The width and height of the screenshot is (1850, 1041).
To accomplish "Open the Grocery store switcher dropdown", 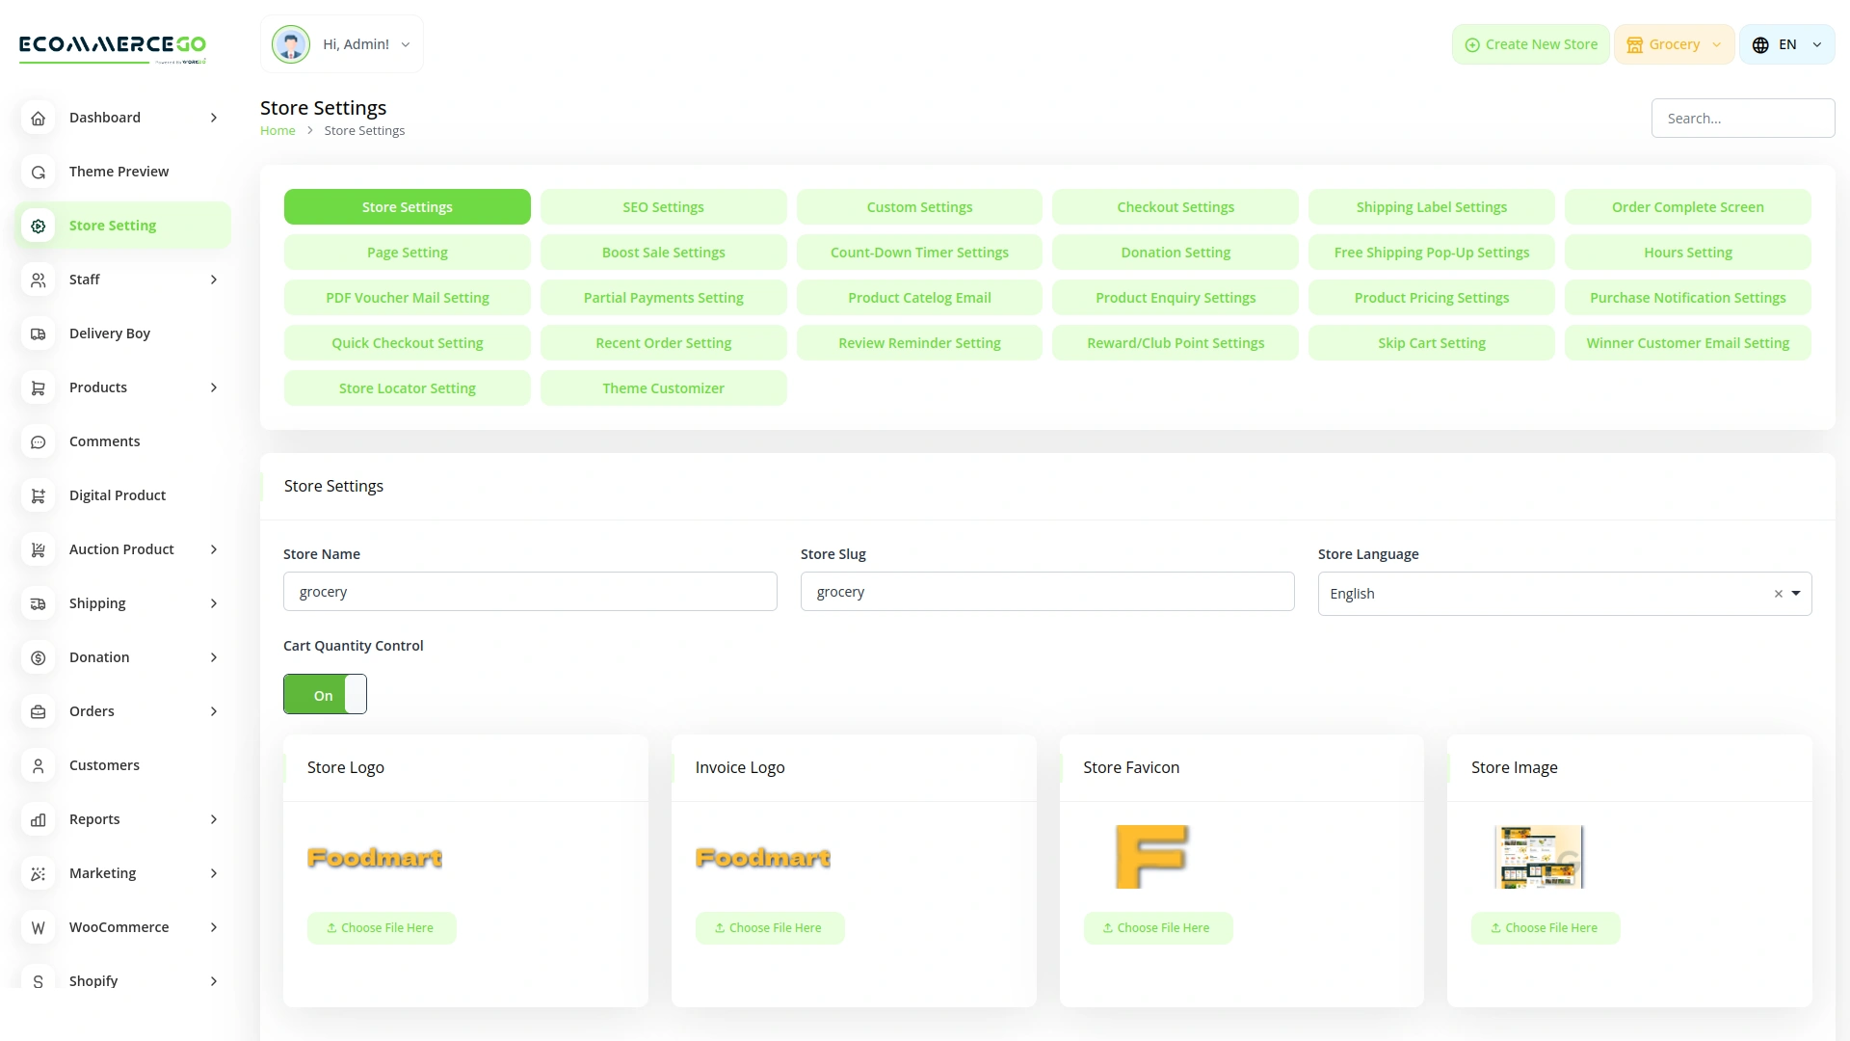I will pos(1674,44).
